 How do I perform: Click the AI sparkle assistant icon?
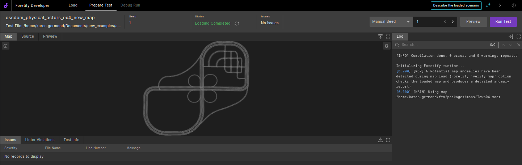(x=488, y=5)
